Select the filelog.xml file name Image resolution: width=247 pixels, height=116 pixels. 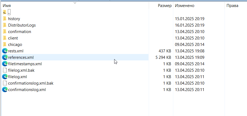[18, 77]
